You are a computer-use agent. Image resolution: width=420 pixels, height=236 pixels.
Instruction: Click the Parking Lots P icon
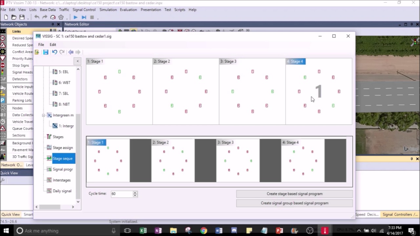pos(3,100)
